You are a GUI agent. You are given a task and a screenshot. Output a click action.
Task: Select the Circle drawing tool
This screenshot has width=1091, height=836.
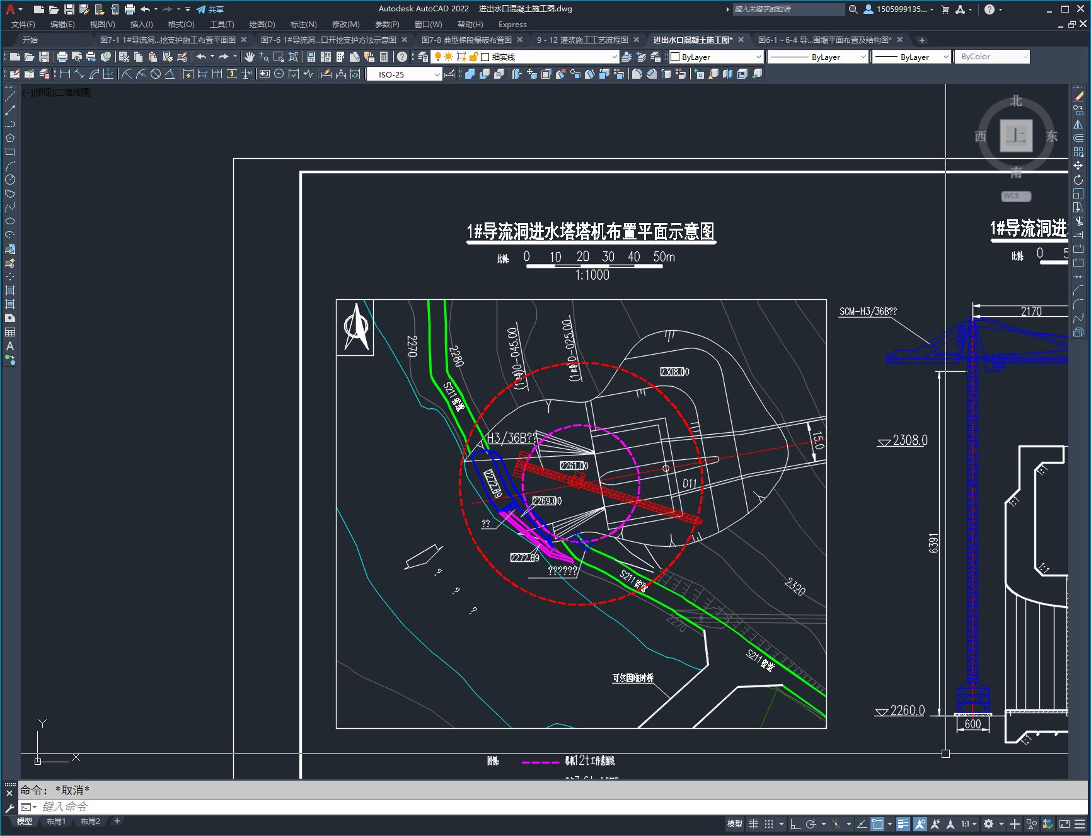click(x=10, y=180)
